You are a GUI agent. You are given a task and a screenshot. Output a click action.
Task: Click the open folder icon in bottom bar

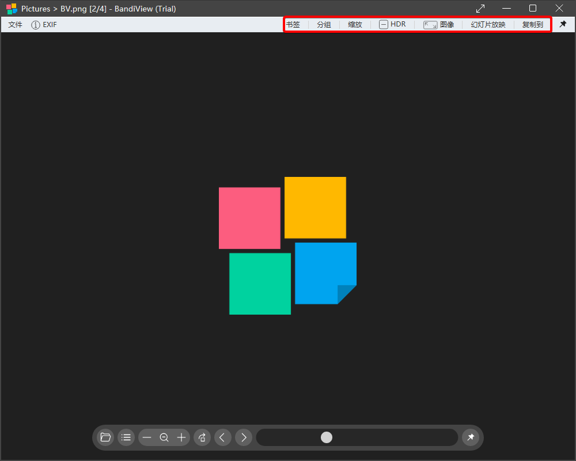point(105,437)
